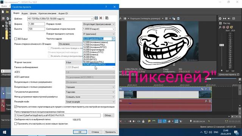The height and width of the screenshot is (136, 242).
Task: Click the Обзор... browse button
Action: (x=109, y=115)
